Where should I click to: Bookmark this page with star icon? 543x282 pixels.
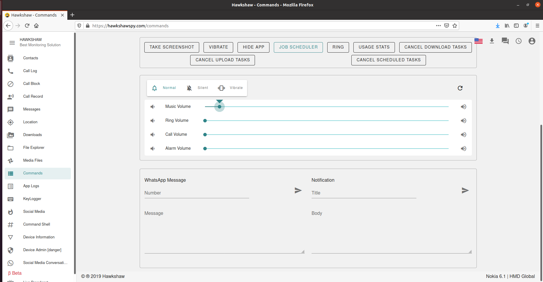[x=455, y=26]
